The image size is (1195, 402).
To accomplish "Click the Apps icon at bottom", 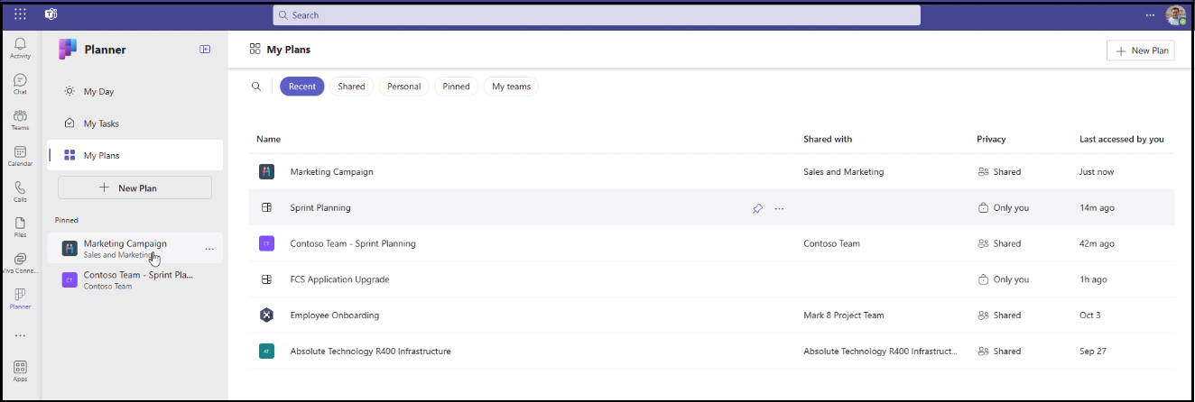I will click(x=20, y=370).
